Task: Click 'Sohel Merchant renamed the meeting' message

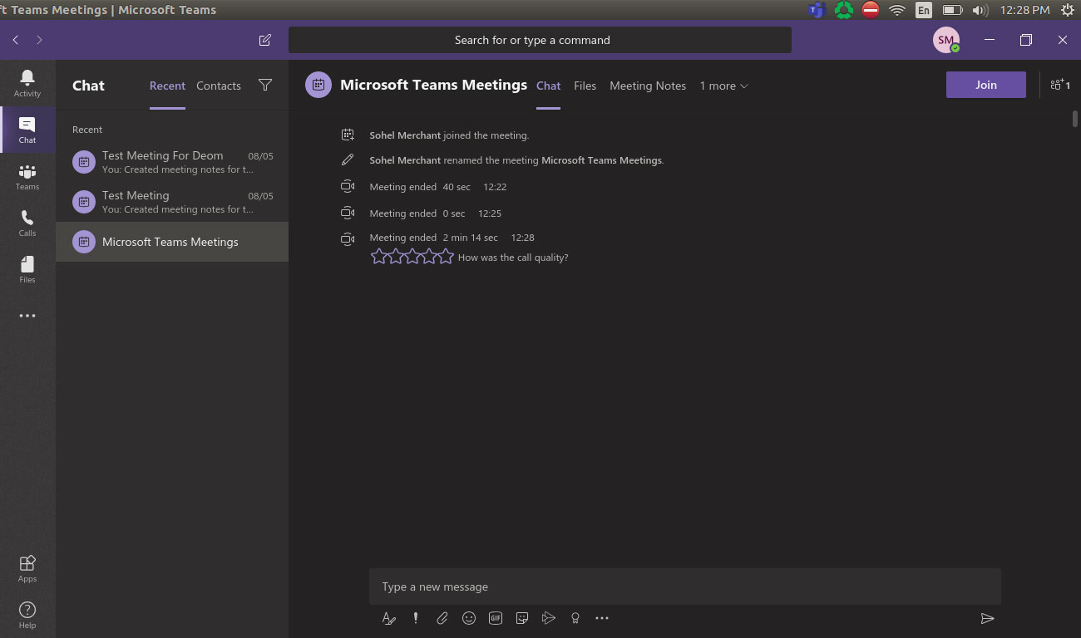Action: [x=516, y=160]
